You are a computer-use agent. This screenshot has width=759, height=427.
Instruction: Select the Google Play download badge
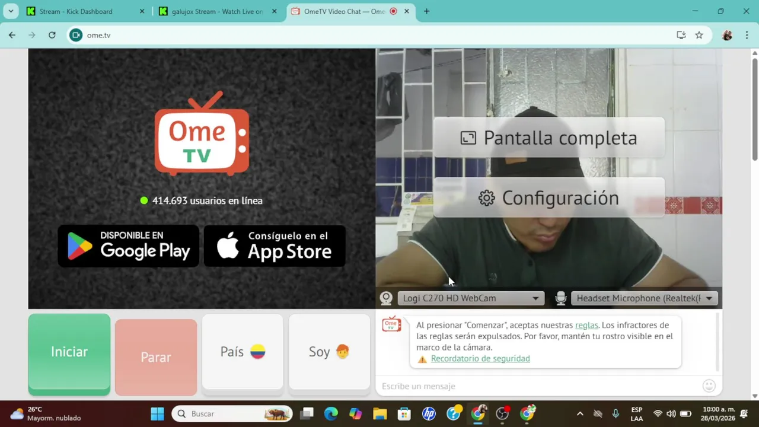[129, 246]
